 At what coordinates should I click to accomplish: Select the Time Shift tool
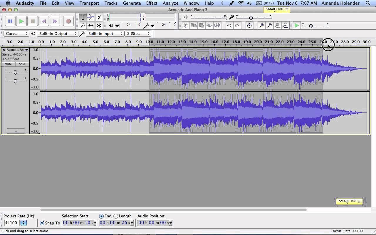pos(91,26)
